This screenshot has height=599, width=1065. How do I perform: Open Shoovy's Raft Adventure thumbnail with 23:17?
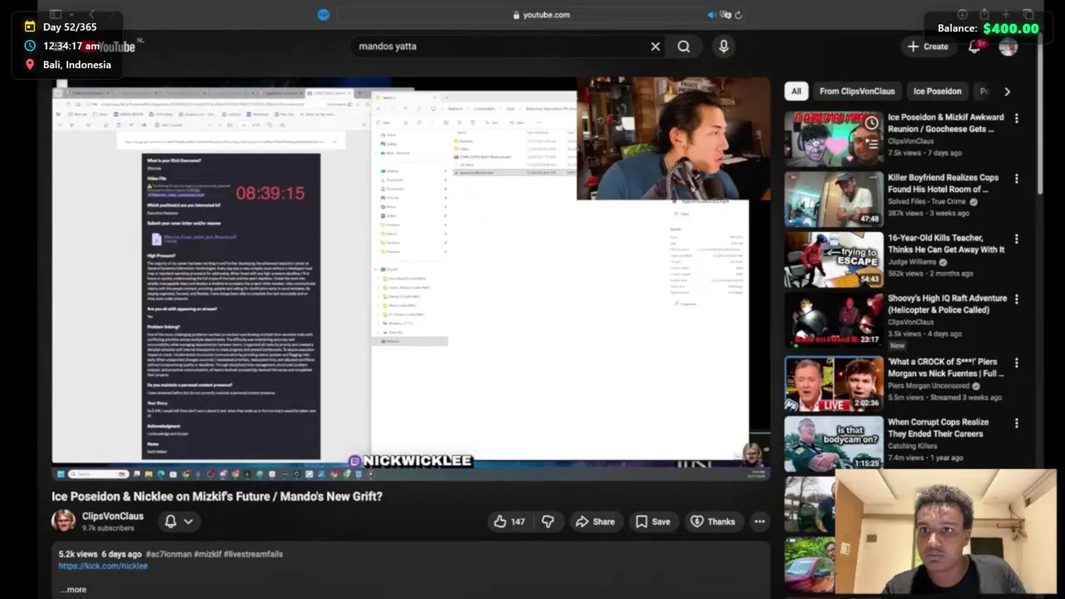(x=834, y=320)
